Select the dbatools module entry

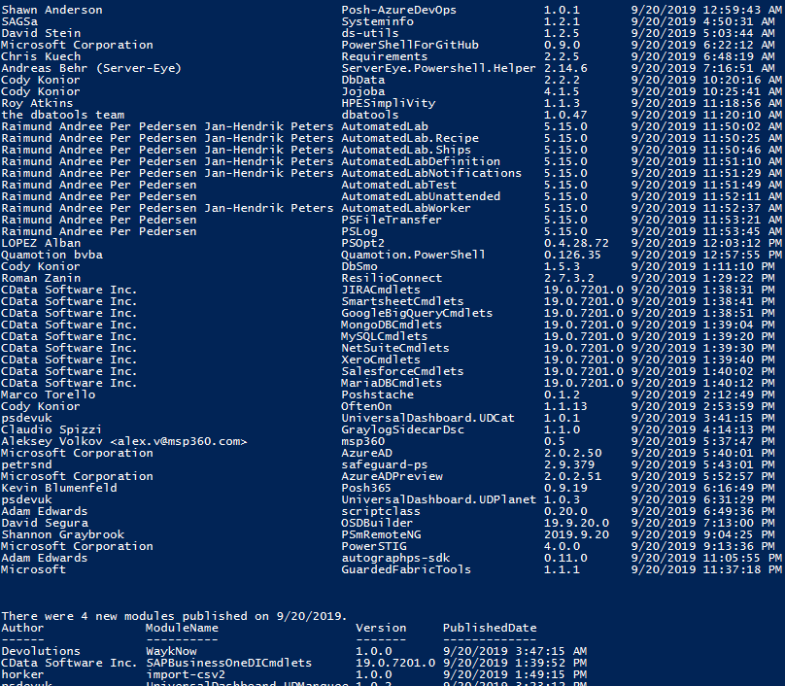[370, 115]
